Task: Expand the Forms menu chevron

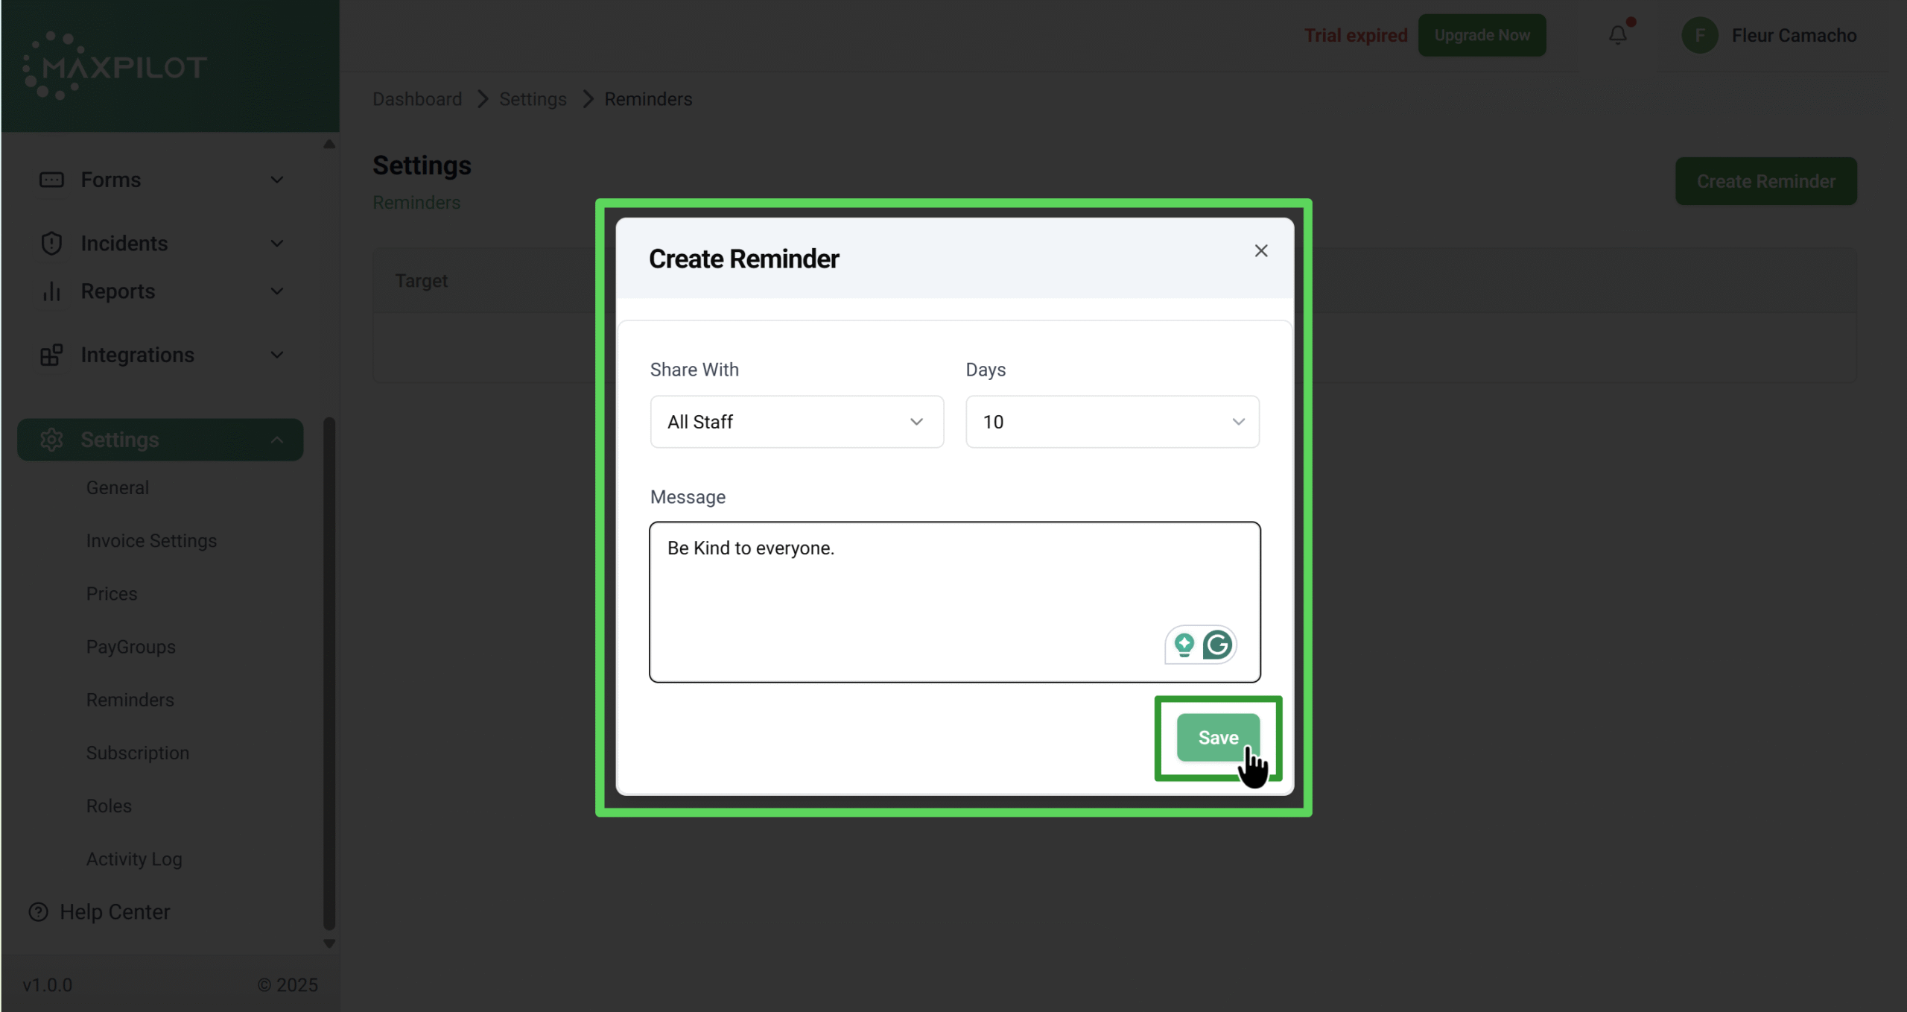Action: click(x=276, y=180)
